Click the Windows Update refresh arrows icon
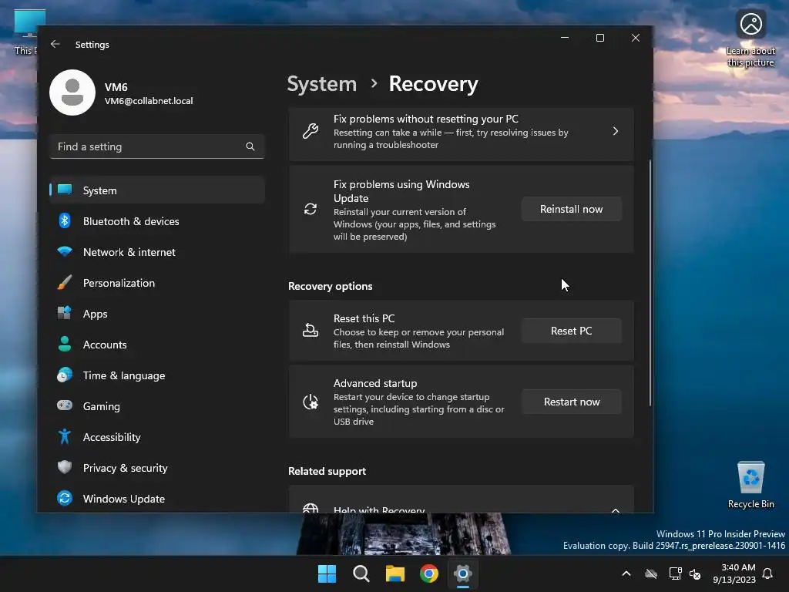This screenshot has height=592, width=789. tap(311, 209)
